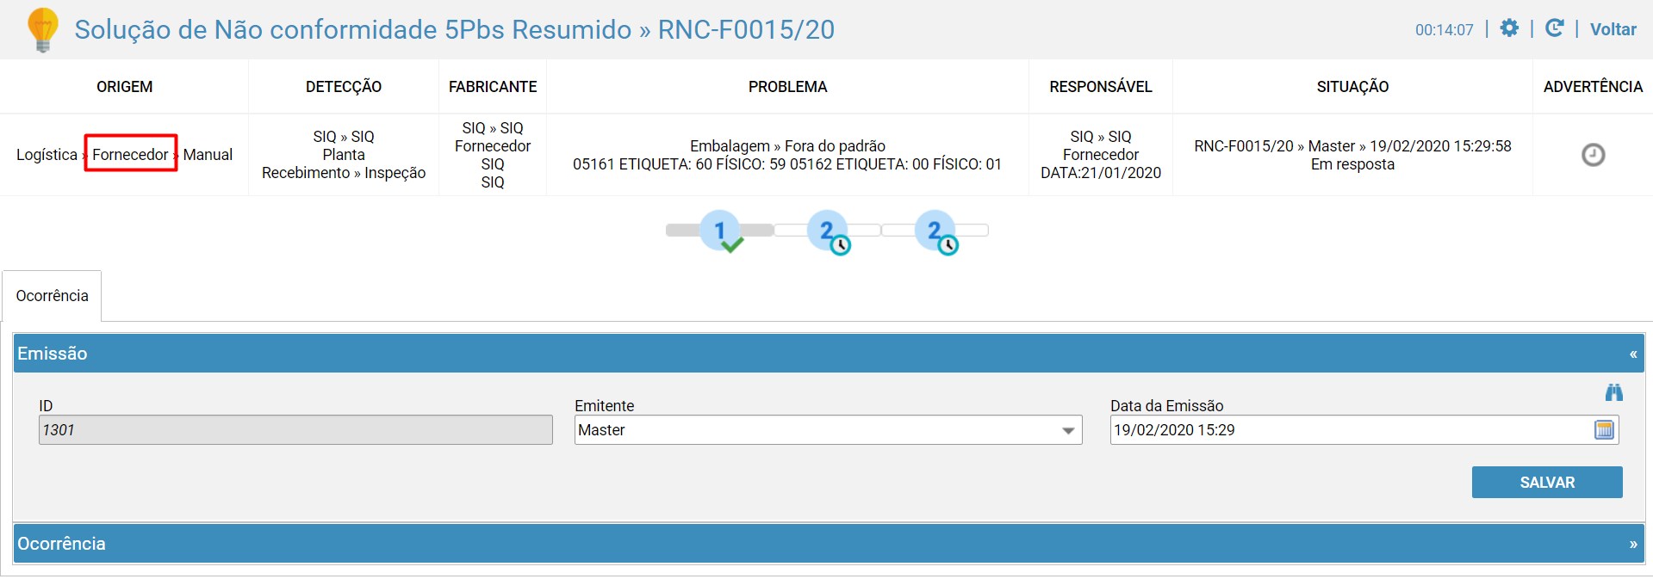Switch to the Ocorrência tab
The width and height of the screenshot is (1653, 579).
(x=52, y=296)
